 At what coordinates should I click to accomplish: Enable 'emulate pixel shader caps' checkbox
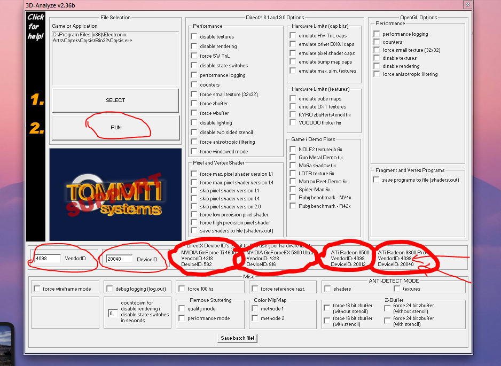click(293, 53)
